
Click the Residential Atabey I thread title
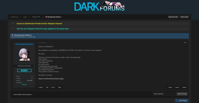pyautogui.click(x=23, y=35)
